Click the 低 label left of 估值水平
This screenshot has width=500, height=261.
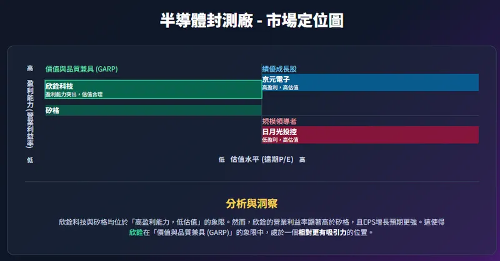click(x=221, y=160)
